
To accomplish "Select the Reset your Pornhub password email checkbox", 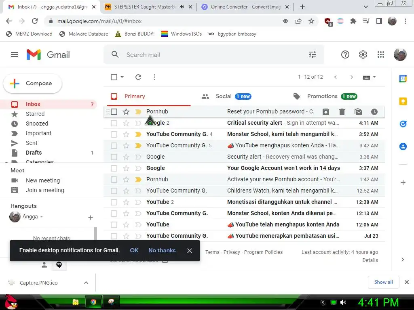I will [x=114, y=112].
